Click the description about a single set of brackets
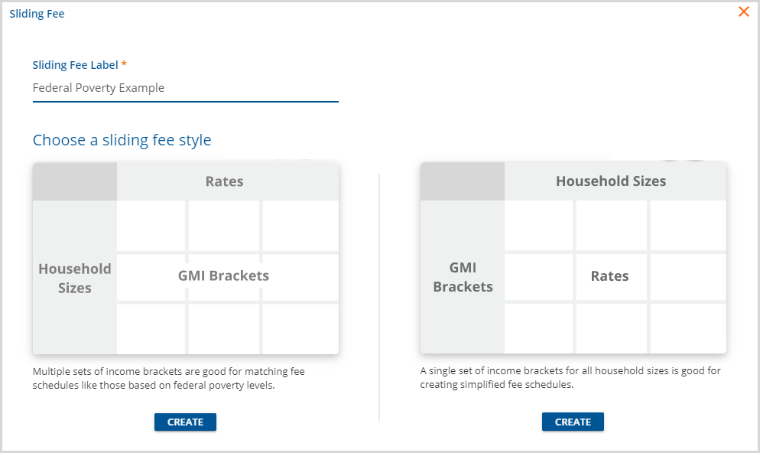This screenshot has height=453, width=760. (570, 378)
